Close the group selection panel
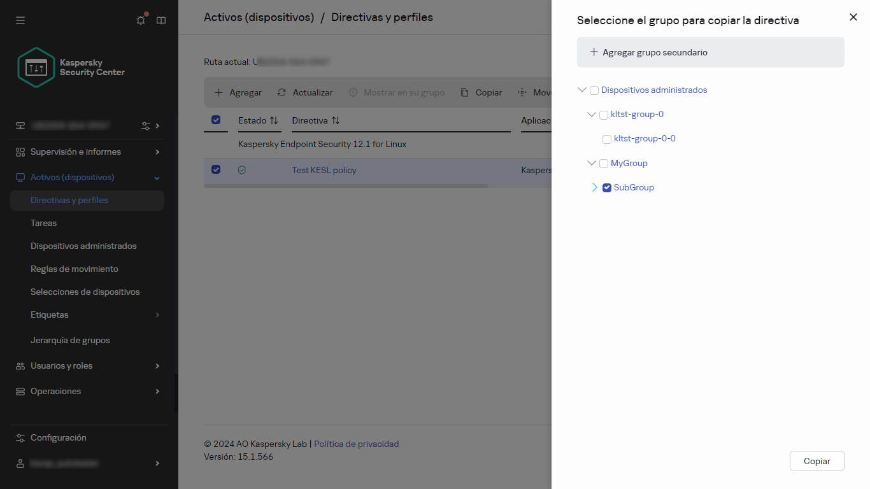 click(853, 17)
